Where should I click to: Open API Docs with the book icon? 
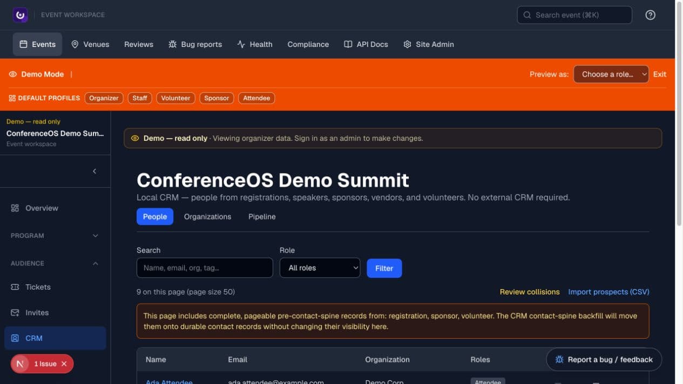366,44
